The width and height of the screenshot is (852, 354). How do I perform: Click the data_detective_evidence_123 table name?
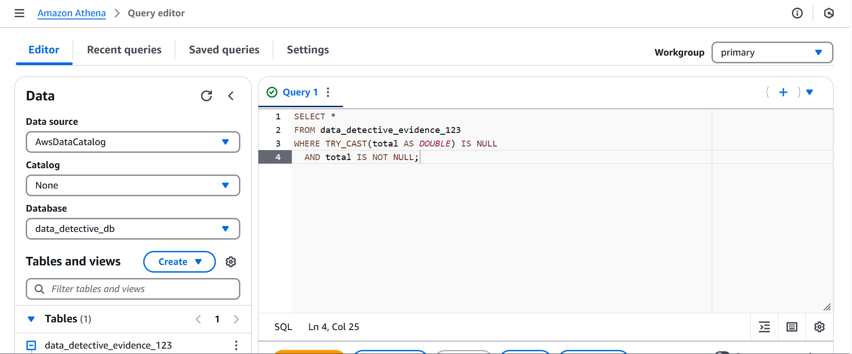[108, 345]
